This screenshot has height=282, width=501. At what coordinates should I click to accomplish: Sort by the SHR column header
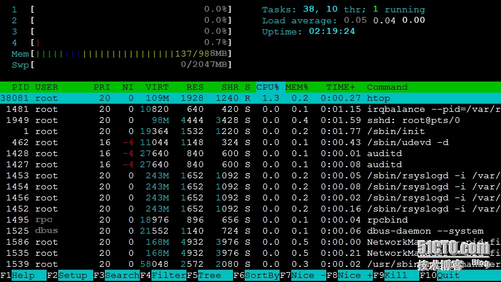click(230, 87)
